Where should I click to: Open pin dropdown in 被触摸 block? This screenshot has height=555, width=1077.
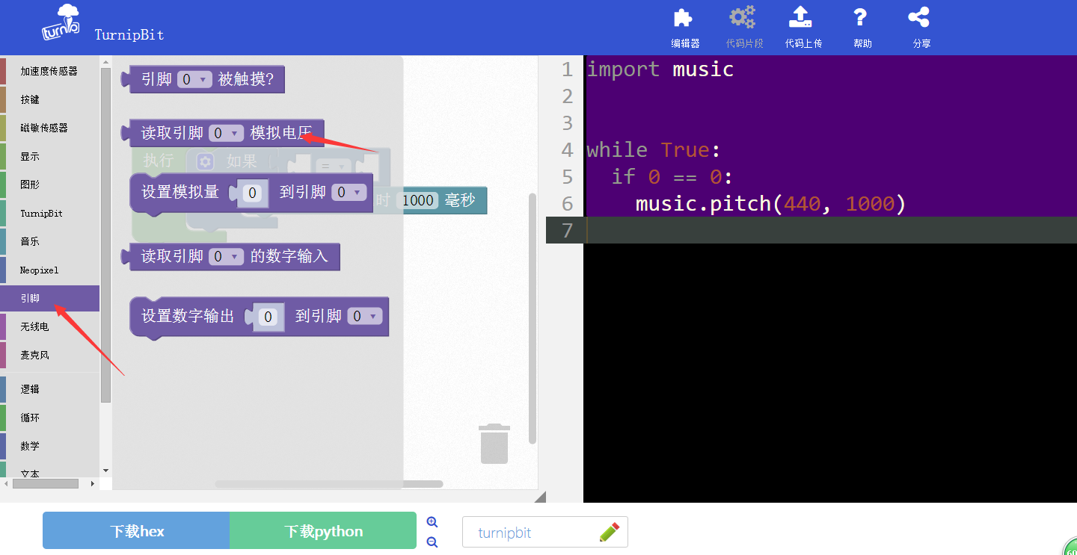(194, 79)
